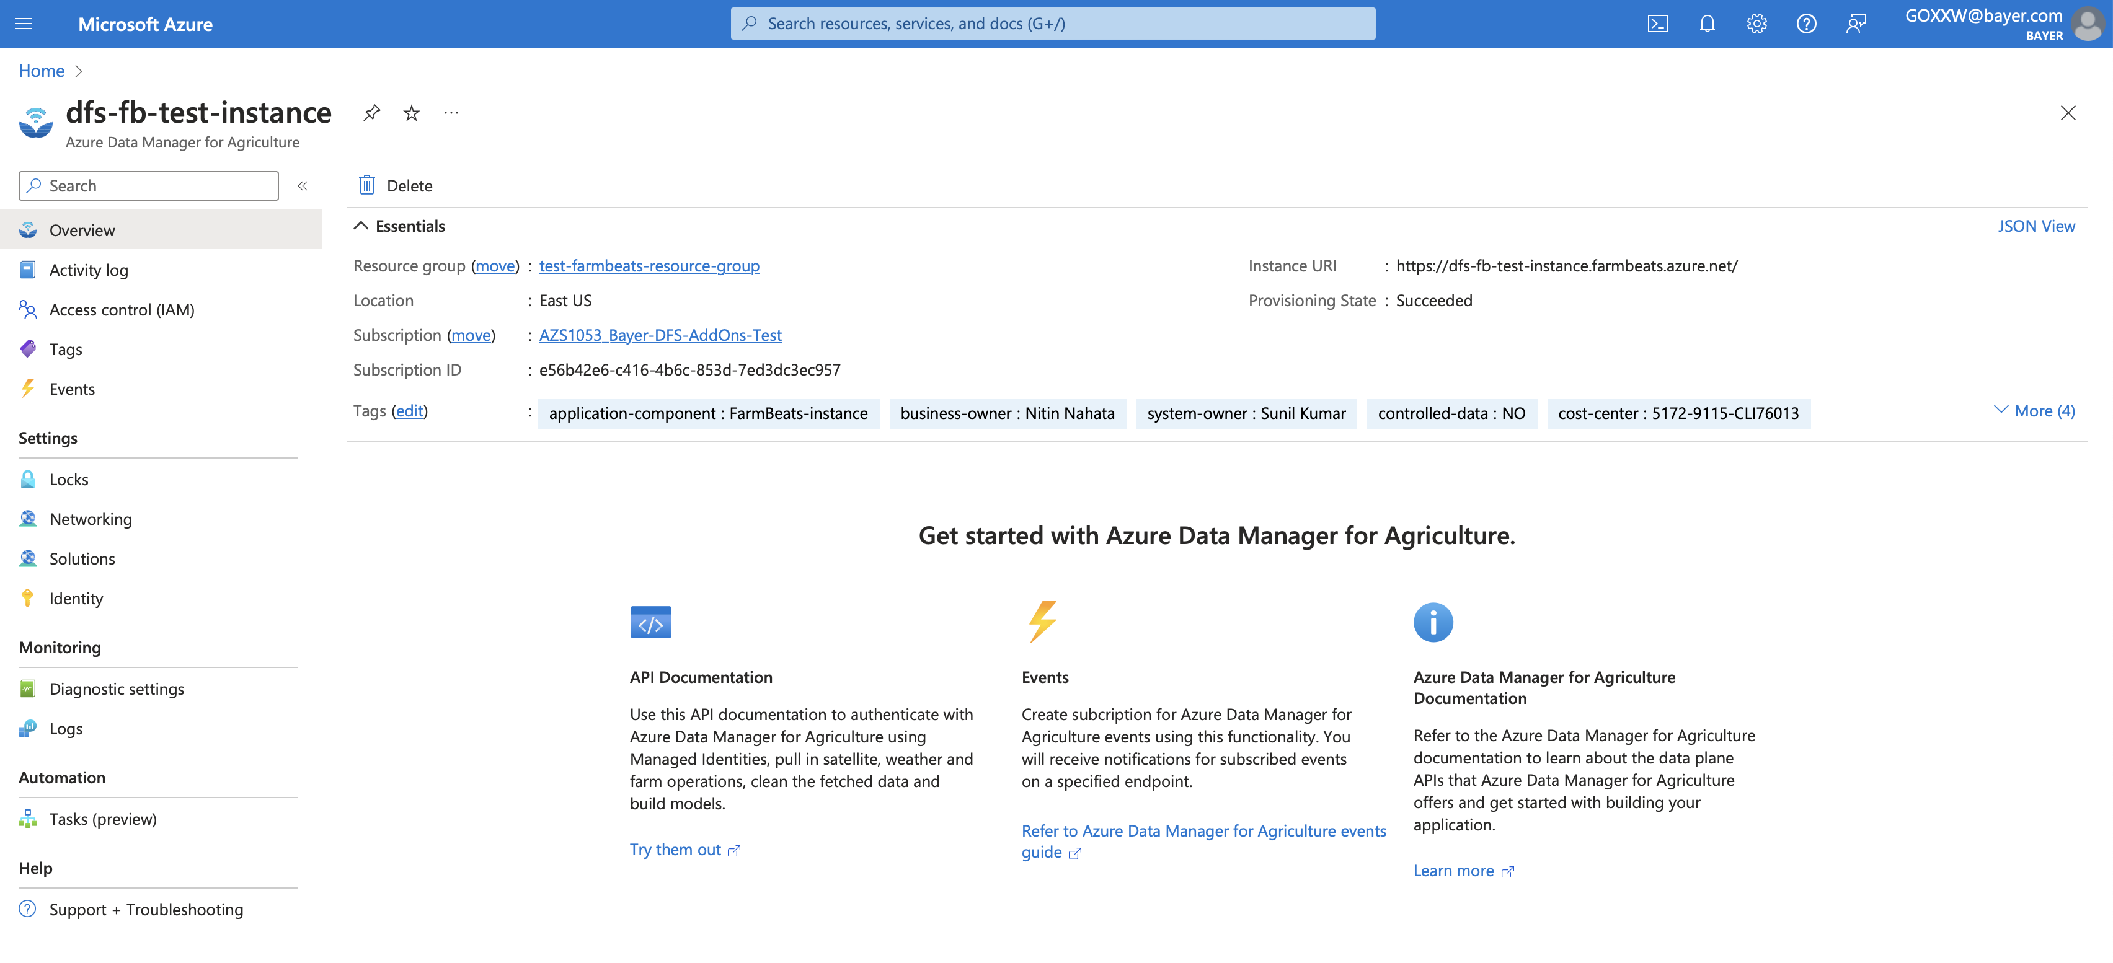
Task: Open JSON View
Action: pyautogui.click(x=2036, y=226)
